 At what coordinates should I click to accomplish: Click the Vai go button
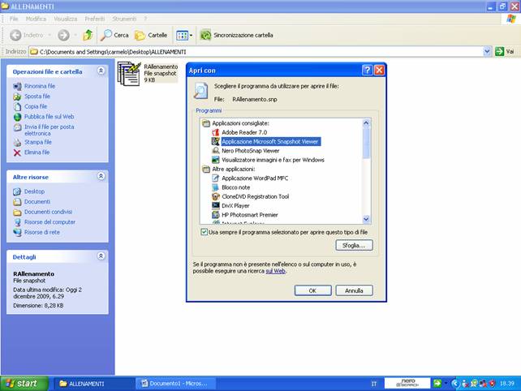[x=505, y=51]
